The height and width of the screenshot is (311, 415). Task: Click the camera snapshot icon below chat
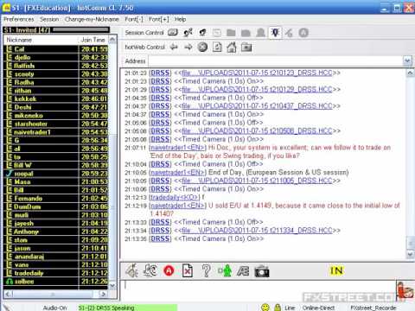(262, 271)
